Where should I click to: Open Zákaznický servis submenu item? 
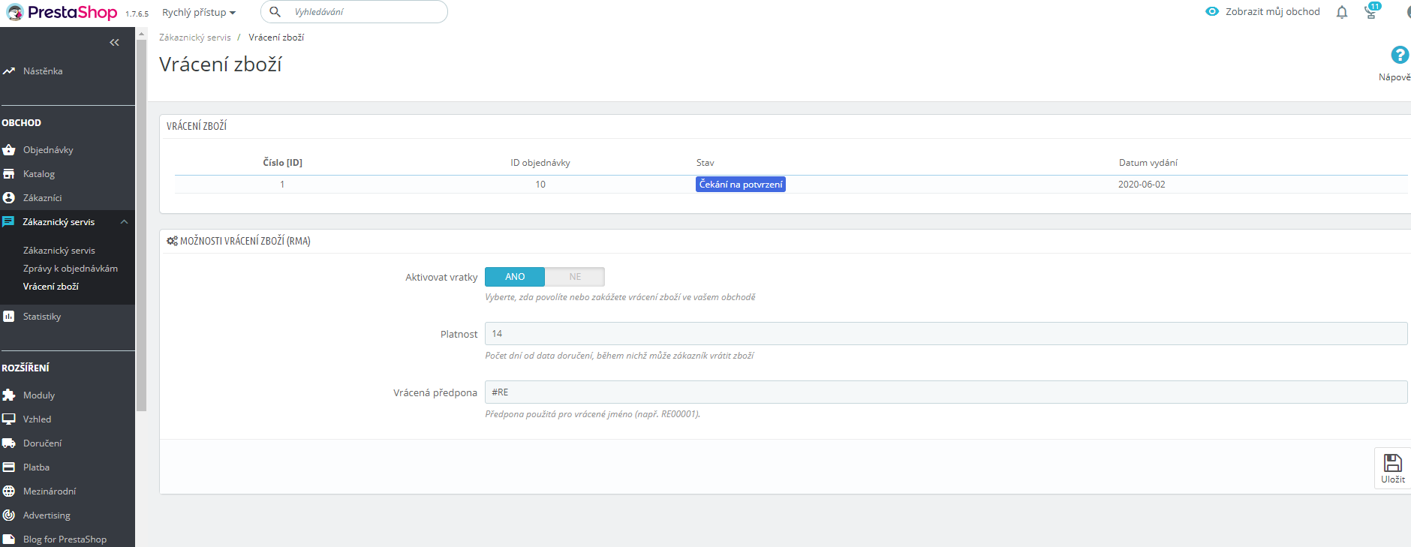coord(59,251)
